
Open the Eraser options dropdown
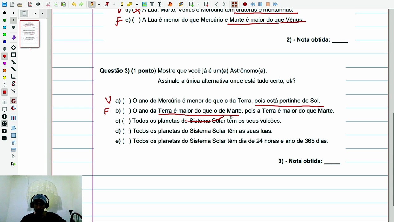coord(114,4)
